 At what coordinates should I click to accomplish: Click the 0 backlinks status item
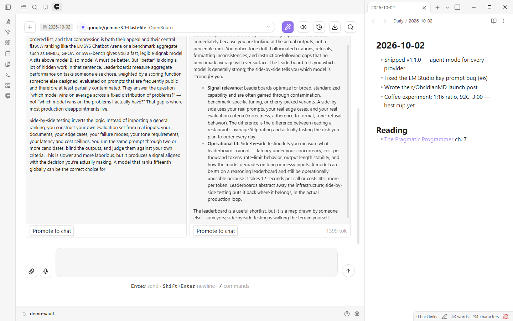[x=427, y=316]
